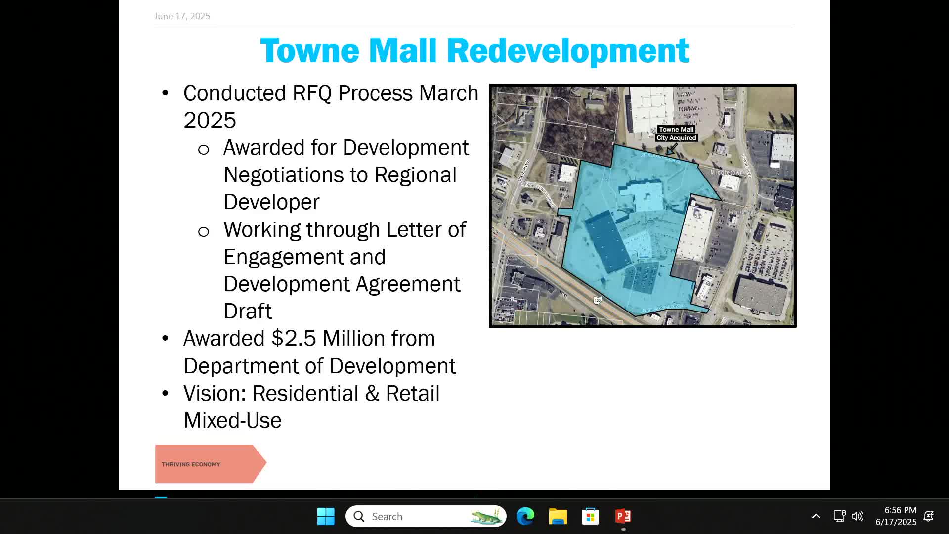The height and width of the screenshot is (534, 949).
Task: Expand the hidden system tray icons chevron
Action: 816,516
